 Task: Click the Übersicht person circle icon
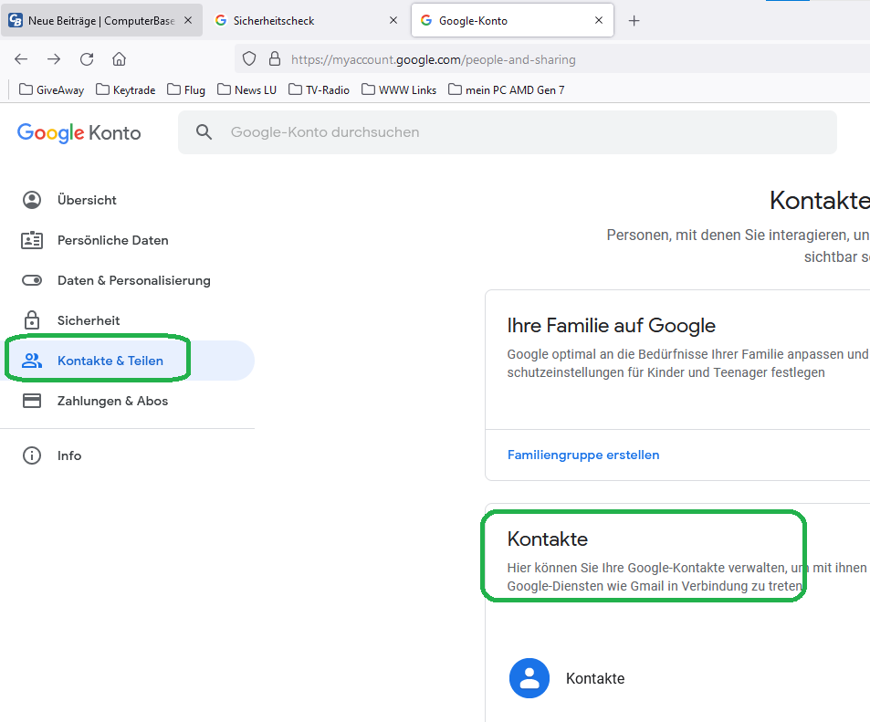coord(32,200)
